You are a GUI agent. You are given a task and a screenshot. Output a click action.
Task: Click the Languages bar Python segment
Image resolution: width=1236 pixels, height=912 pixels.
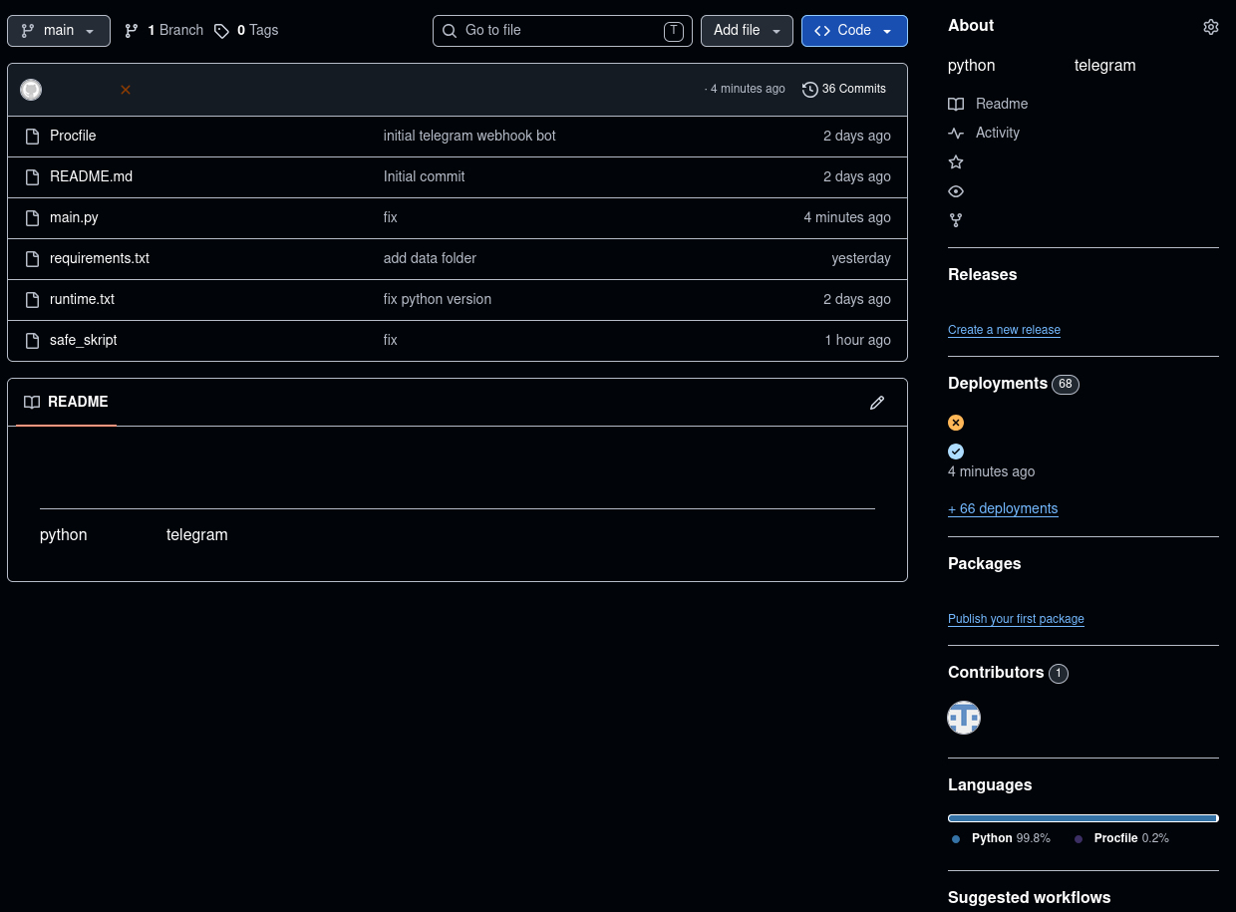click(1082, 818)
